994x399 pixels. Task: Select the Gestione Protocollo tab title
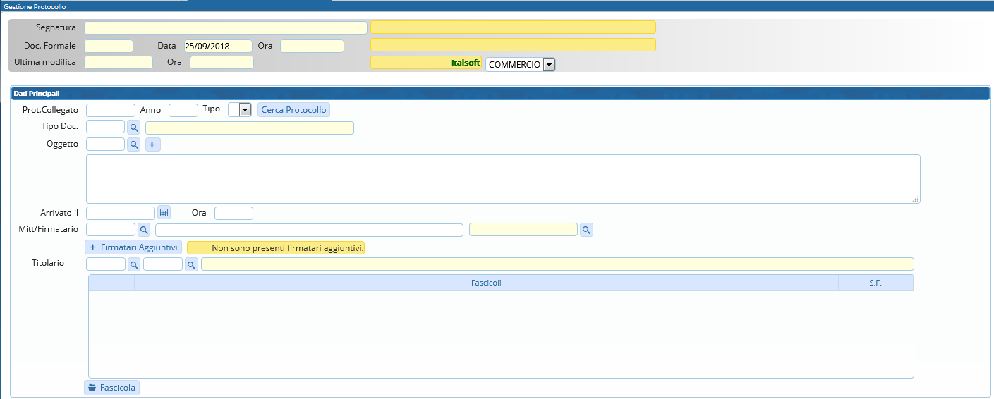[x=35, y=6]
